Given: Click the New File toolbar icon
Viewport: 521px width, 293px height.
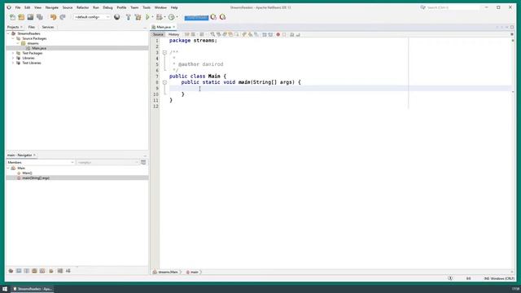Looking at the screenshot, I should click(13, 17).
